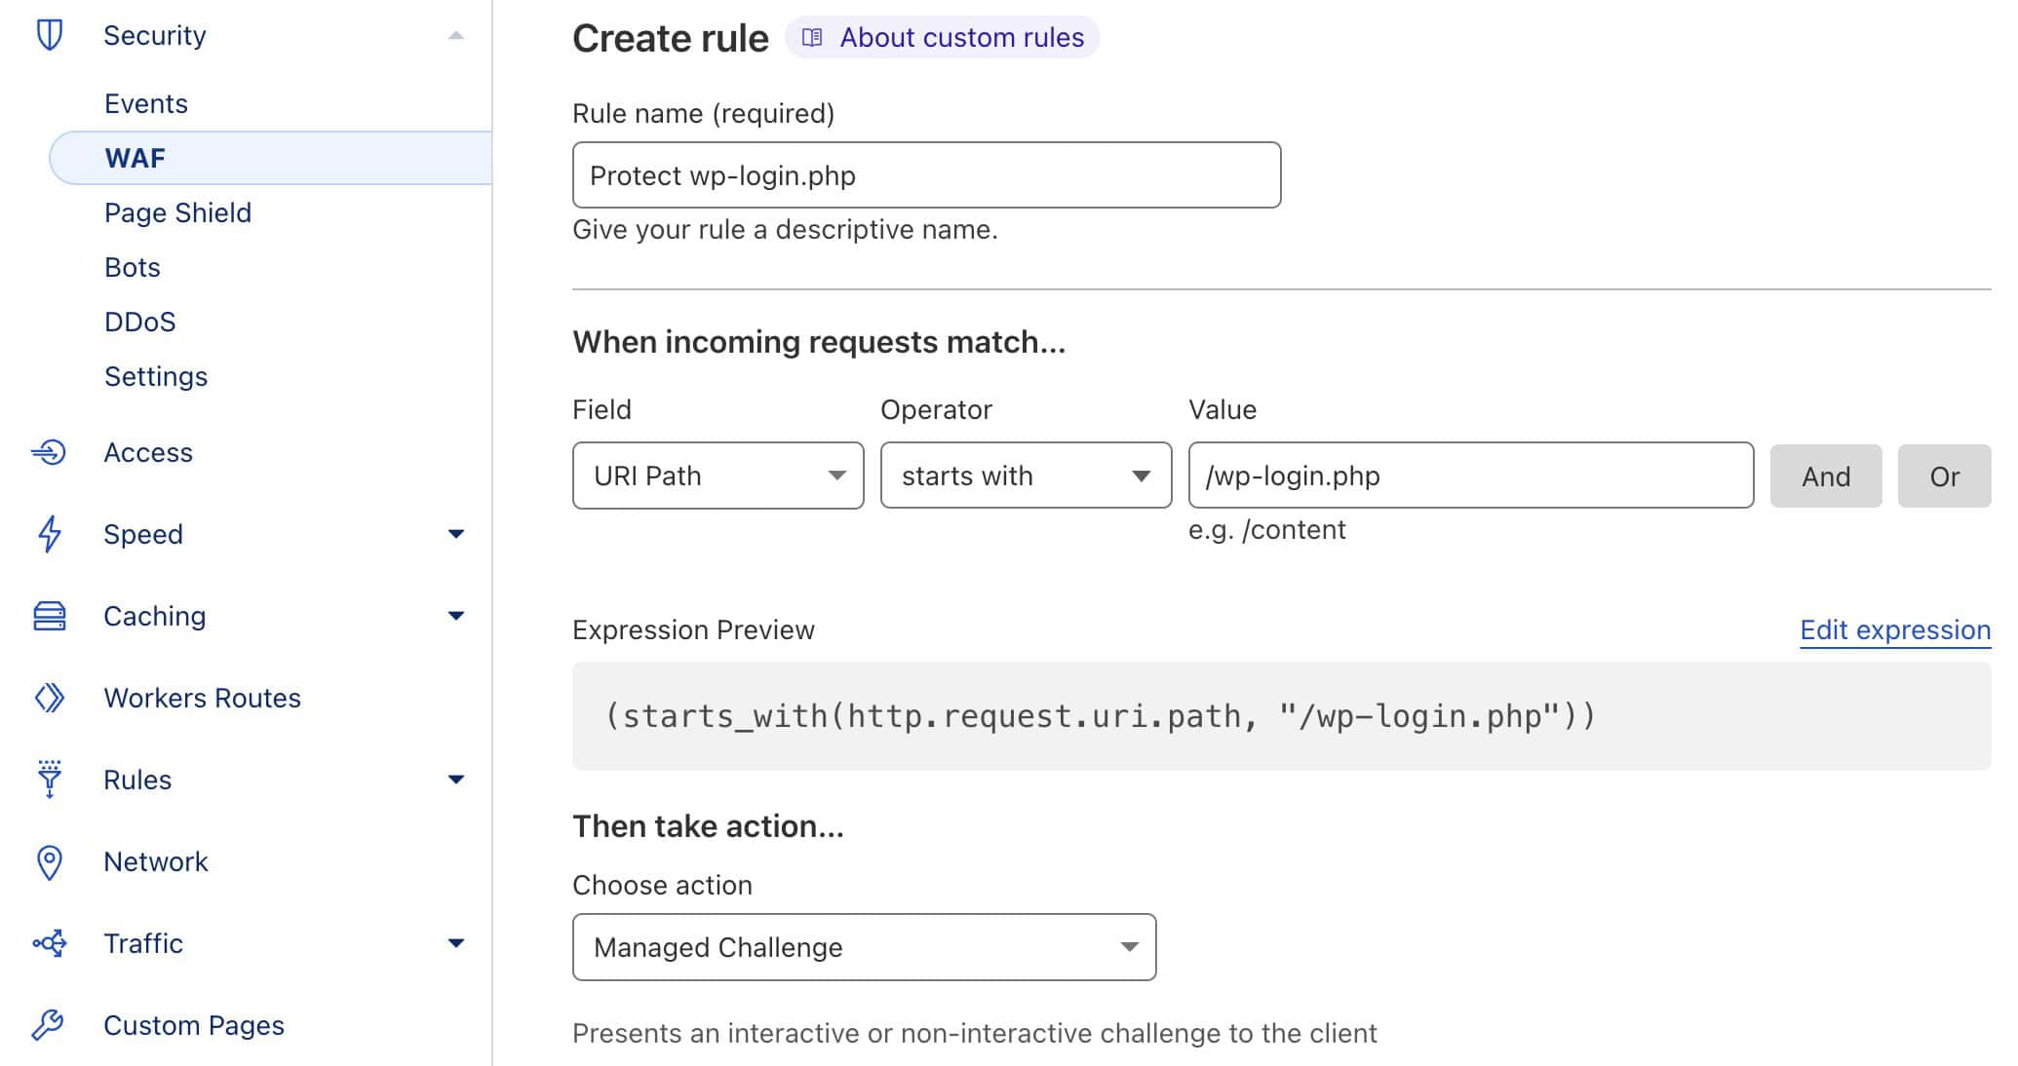The width and height of the screenshot is (2018, 1066).
Task: Expand the Caching section arrow
Action: click(455, 616)
